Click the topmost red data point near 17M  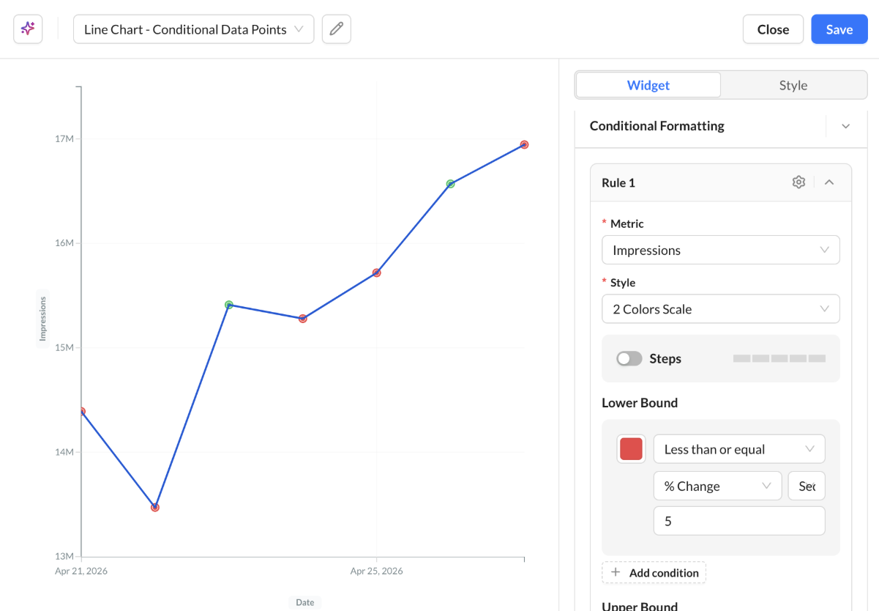[x=525, y=144]
